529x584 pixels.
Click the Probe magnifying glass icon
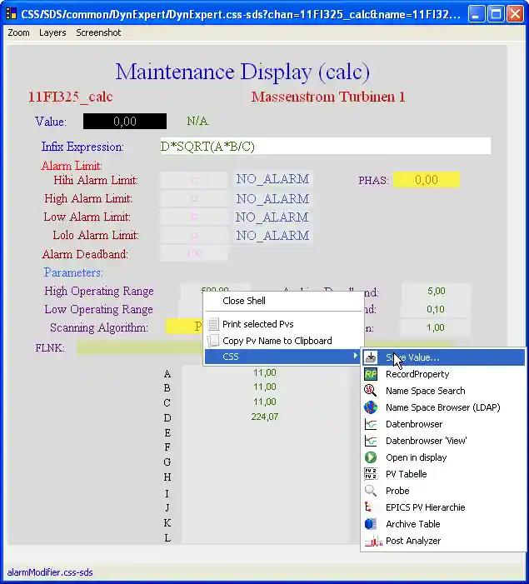pos(370,491)
